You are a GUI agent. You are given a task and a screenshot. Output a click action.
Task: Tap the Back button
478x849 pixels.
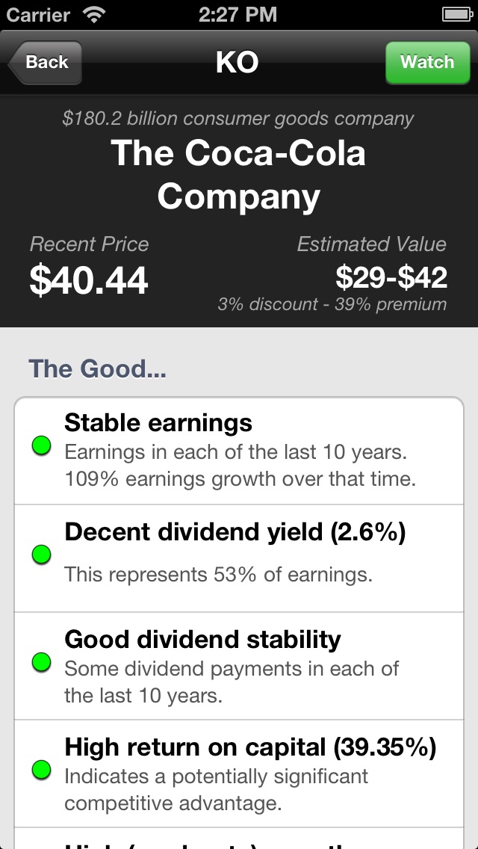(46, 63)
